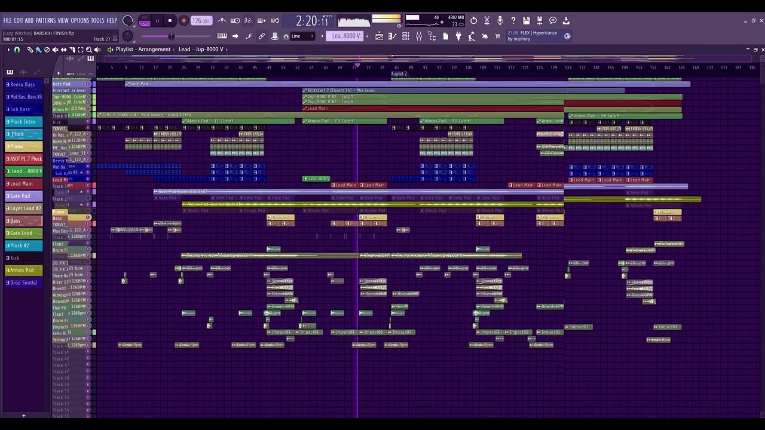Select the playlist Slice tool
765x430 pixels.
coord(72,50)
